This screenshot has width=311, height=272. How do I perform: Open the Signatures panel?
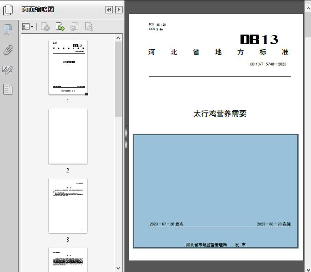(x=8, y=70)
